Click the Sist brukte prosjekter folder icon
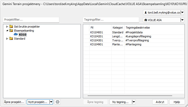188x107 pixels. (11, 27)
